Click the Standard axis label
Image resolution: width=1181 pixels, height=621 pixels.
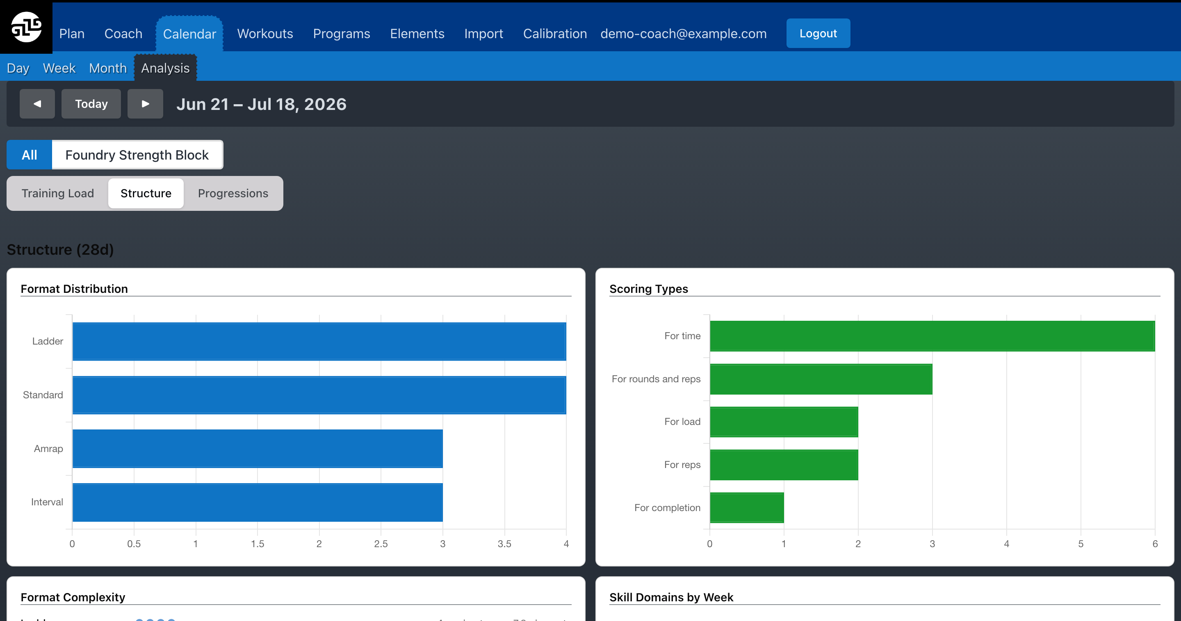(x=43, y=395)
